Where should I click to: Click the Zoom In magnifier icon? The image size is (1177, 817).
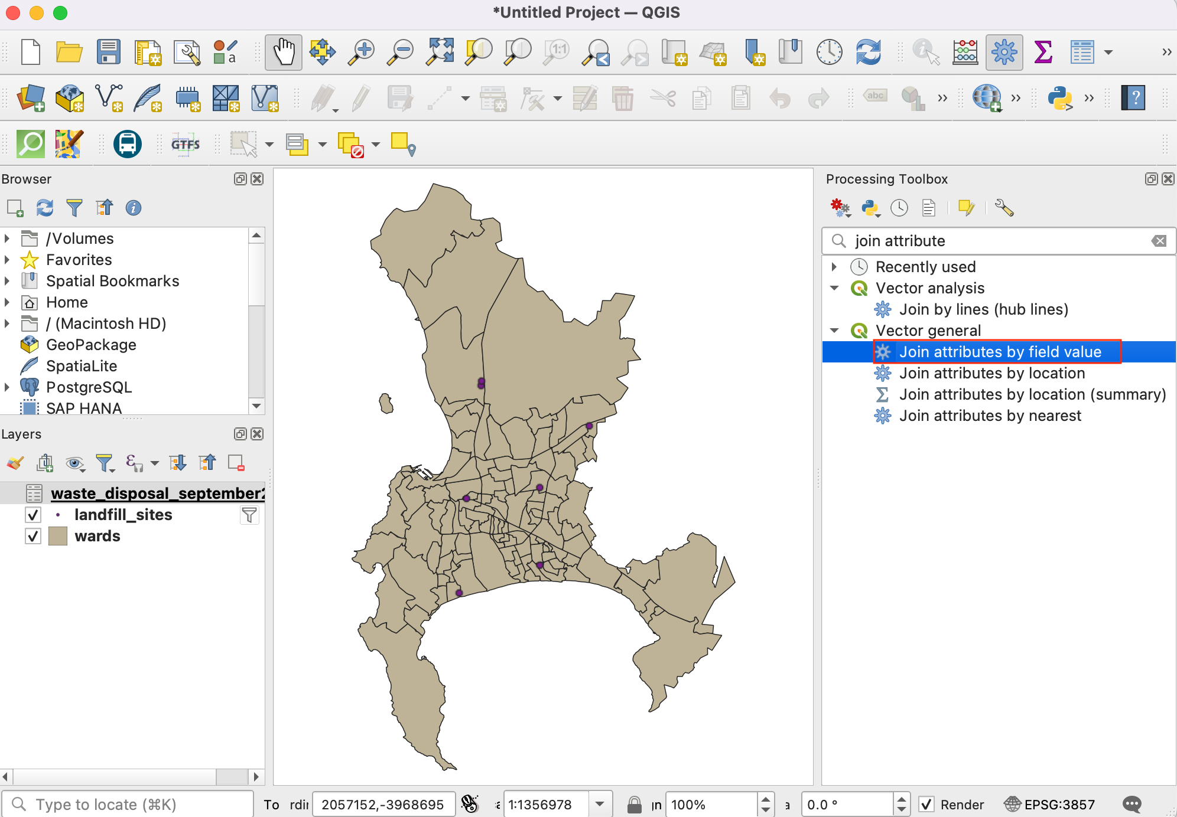coord(361,52)
